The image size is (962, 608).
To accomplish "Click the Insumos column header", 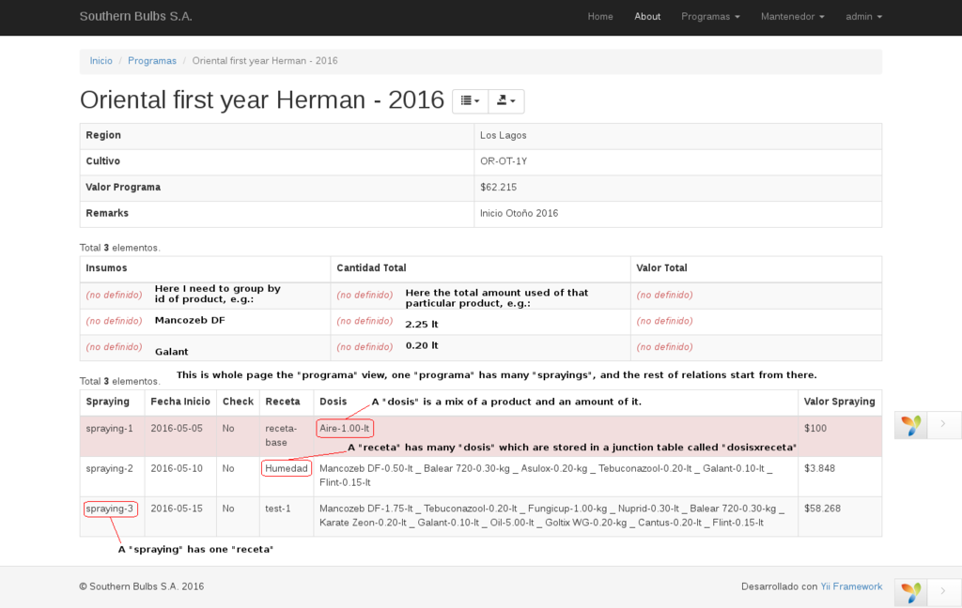I will (106, 268).
